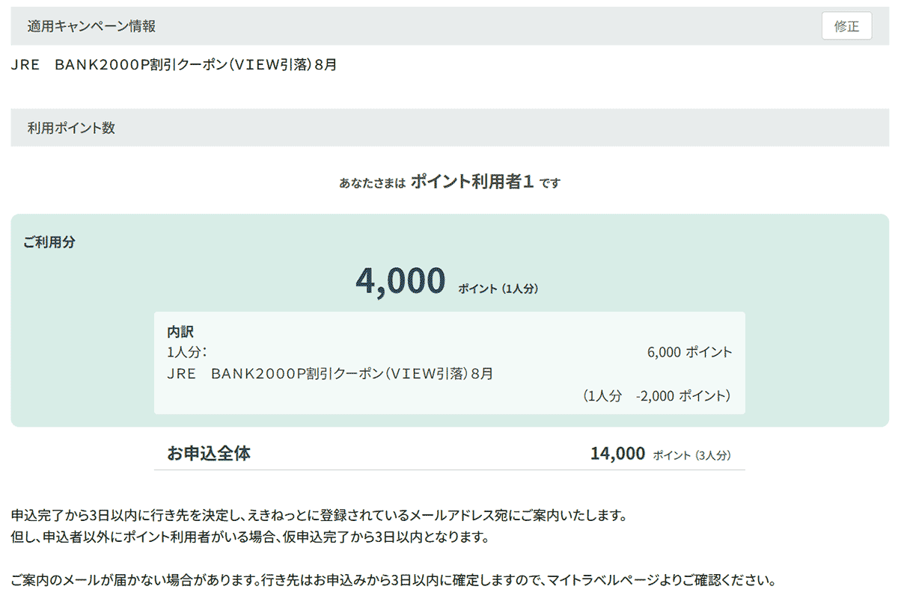The image size is (898, 598).
Task: Click the 4,000 points display
Action: pos(399,280)
